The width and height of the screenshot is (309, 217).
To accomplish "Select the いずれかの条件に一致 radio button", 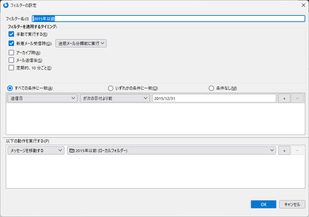I will click(111, 88).
